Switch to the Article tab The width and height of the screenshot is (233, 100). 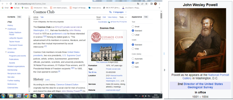(36, 17)
